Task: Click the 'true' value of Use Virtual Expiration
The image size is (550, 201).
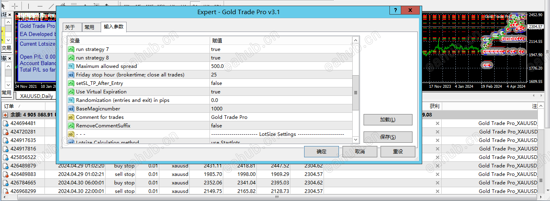Action: pos(216,92)
